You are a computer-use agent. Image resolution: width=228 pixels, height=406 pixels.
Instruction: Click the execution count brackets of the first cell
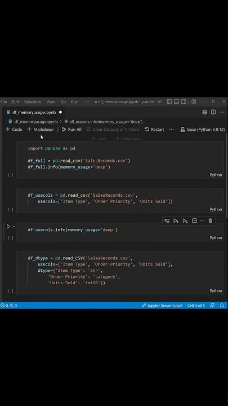tap(11, 175)
